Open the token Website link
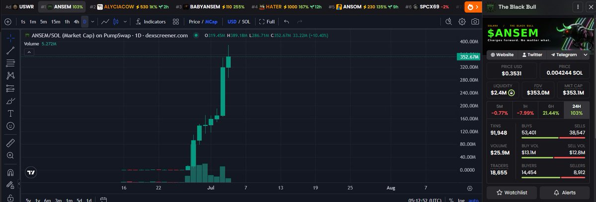The height and width of the screenshot is (202, 596). 502,55
